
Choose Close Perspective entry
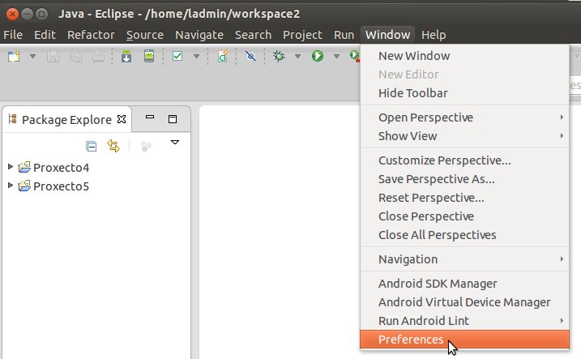point(464,216)
